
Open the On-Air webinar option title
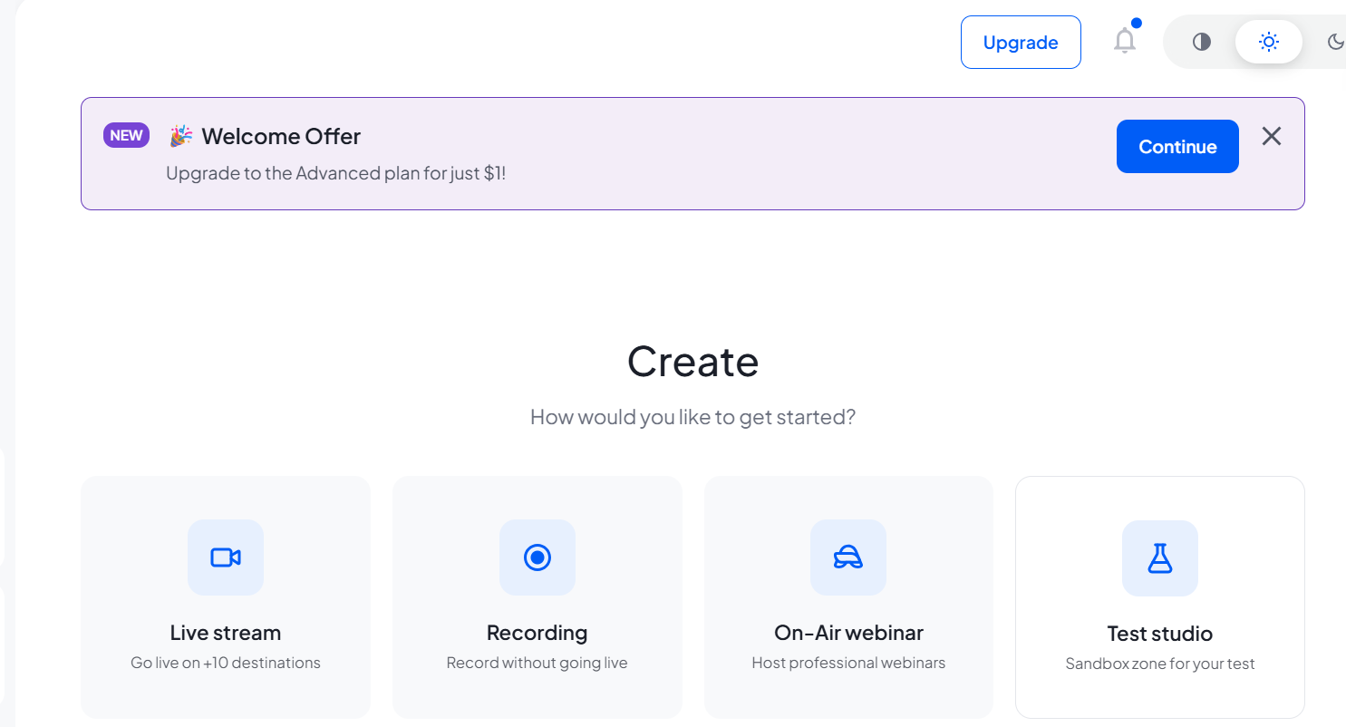point(848,633)
